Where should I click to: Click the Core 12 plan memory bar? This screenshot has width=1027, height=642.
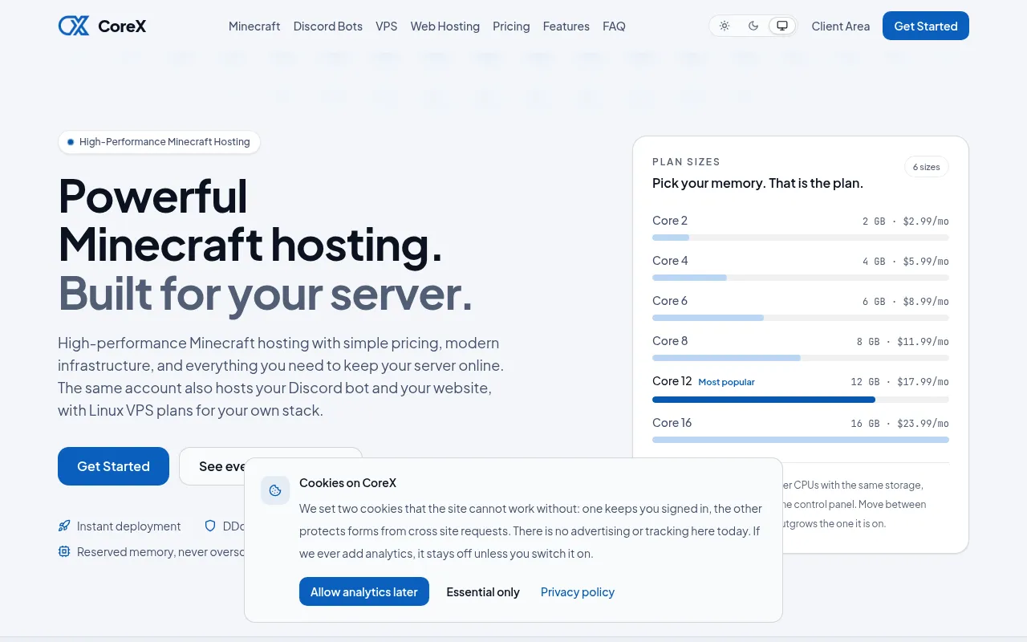pos(801,400)
